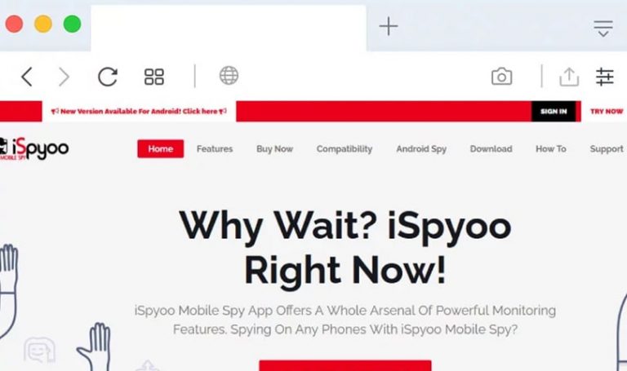
Task: Open the share upload icon
Action: coord(569,77)
